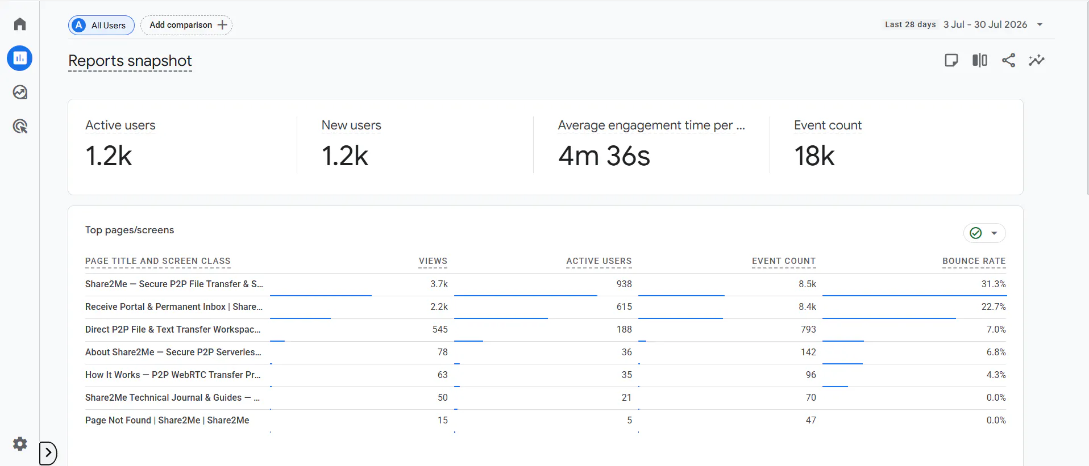Click the customize report note icon
The width and height of the screenshot is (1089, 466).
point(951,60)
